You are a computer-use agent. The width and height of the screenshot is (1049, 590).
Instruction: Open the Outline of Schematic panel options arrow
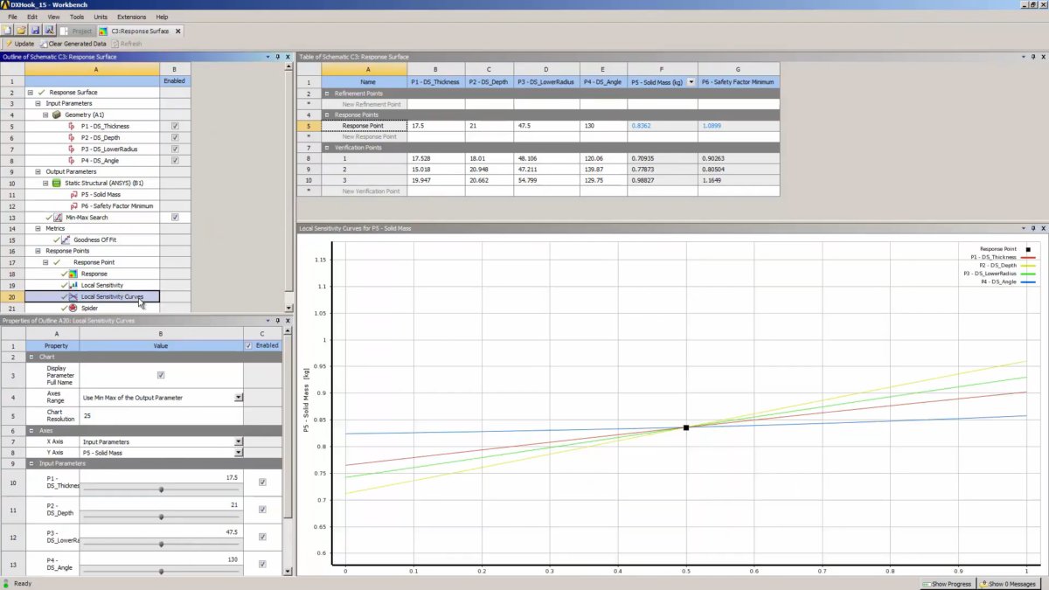pos(267,57)
